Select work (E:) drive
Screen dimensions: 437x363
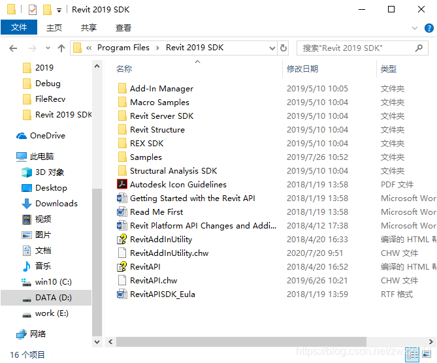(52, 313)
